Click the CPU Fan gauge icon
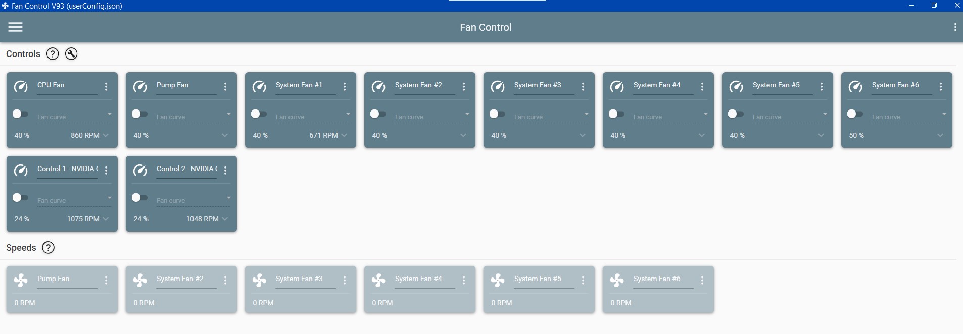The width and height of the screenshot is (963, 334). coord(21,87)
